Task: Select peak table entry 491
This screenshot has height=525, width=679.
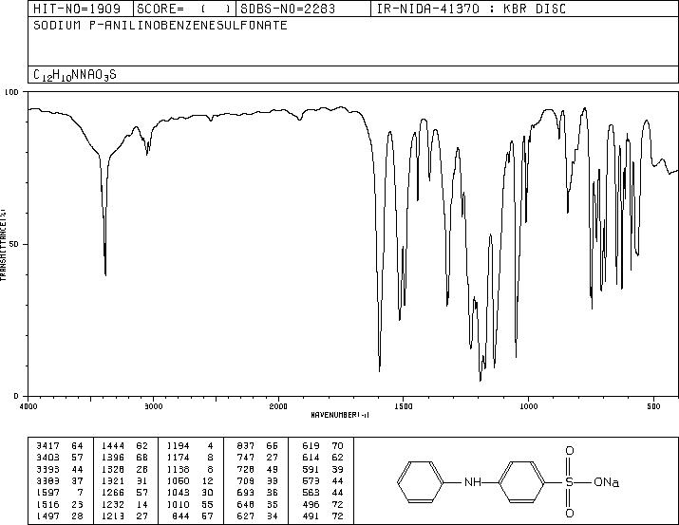Action: (311, 516)
